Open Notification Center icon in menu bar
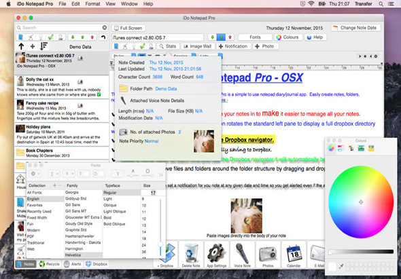 [x=391, y=4]
